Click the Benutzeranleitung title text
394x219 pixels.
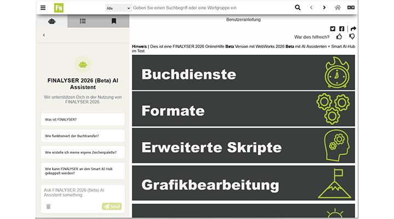pos(243,19)
